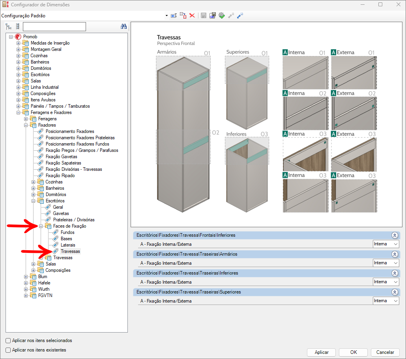Click the gear with green check icon
The height and width of the screenshot is (359, 406).
point(221,15)
